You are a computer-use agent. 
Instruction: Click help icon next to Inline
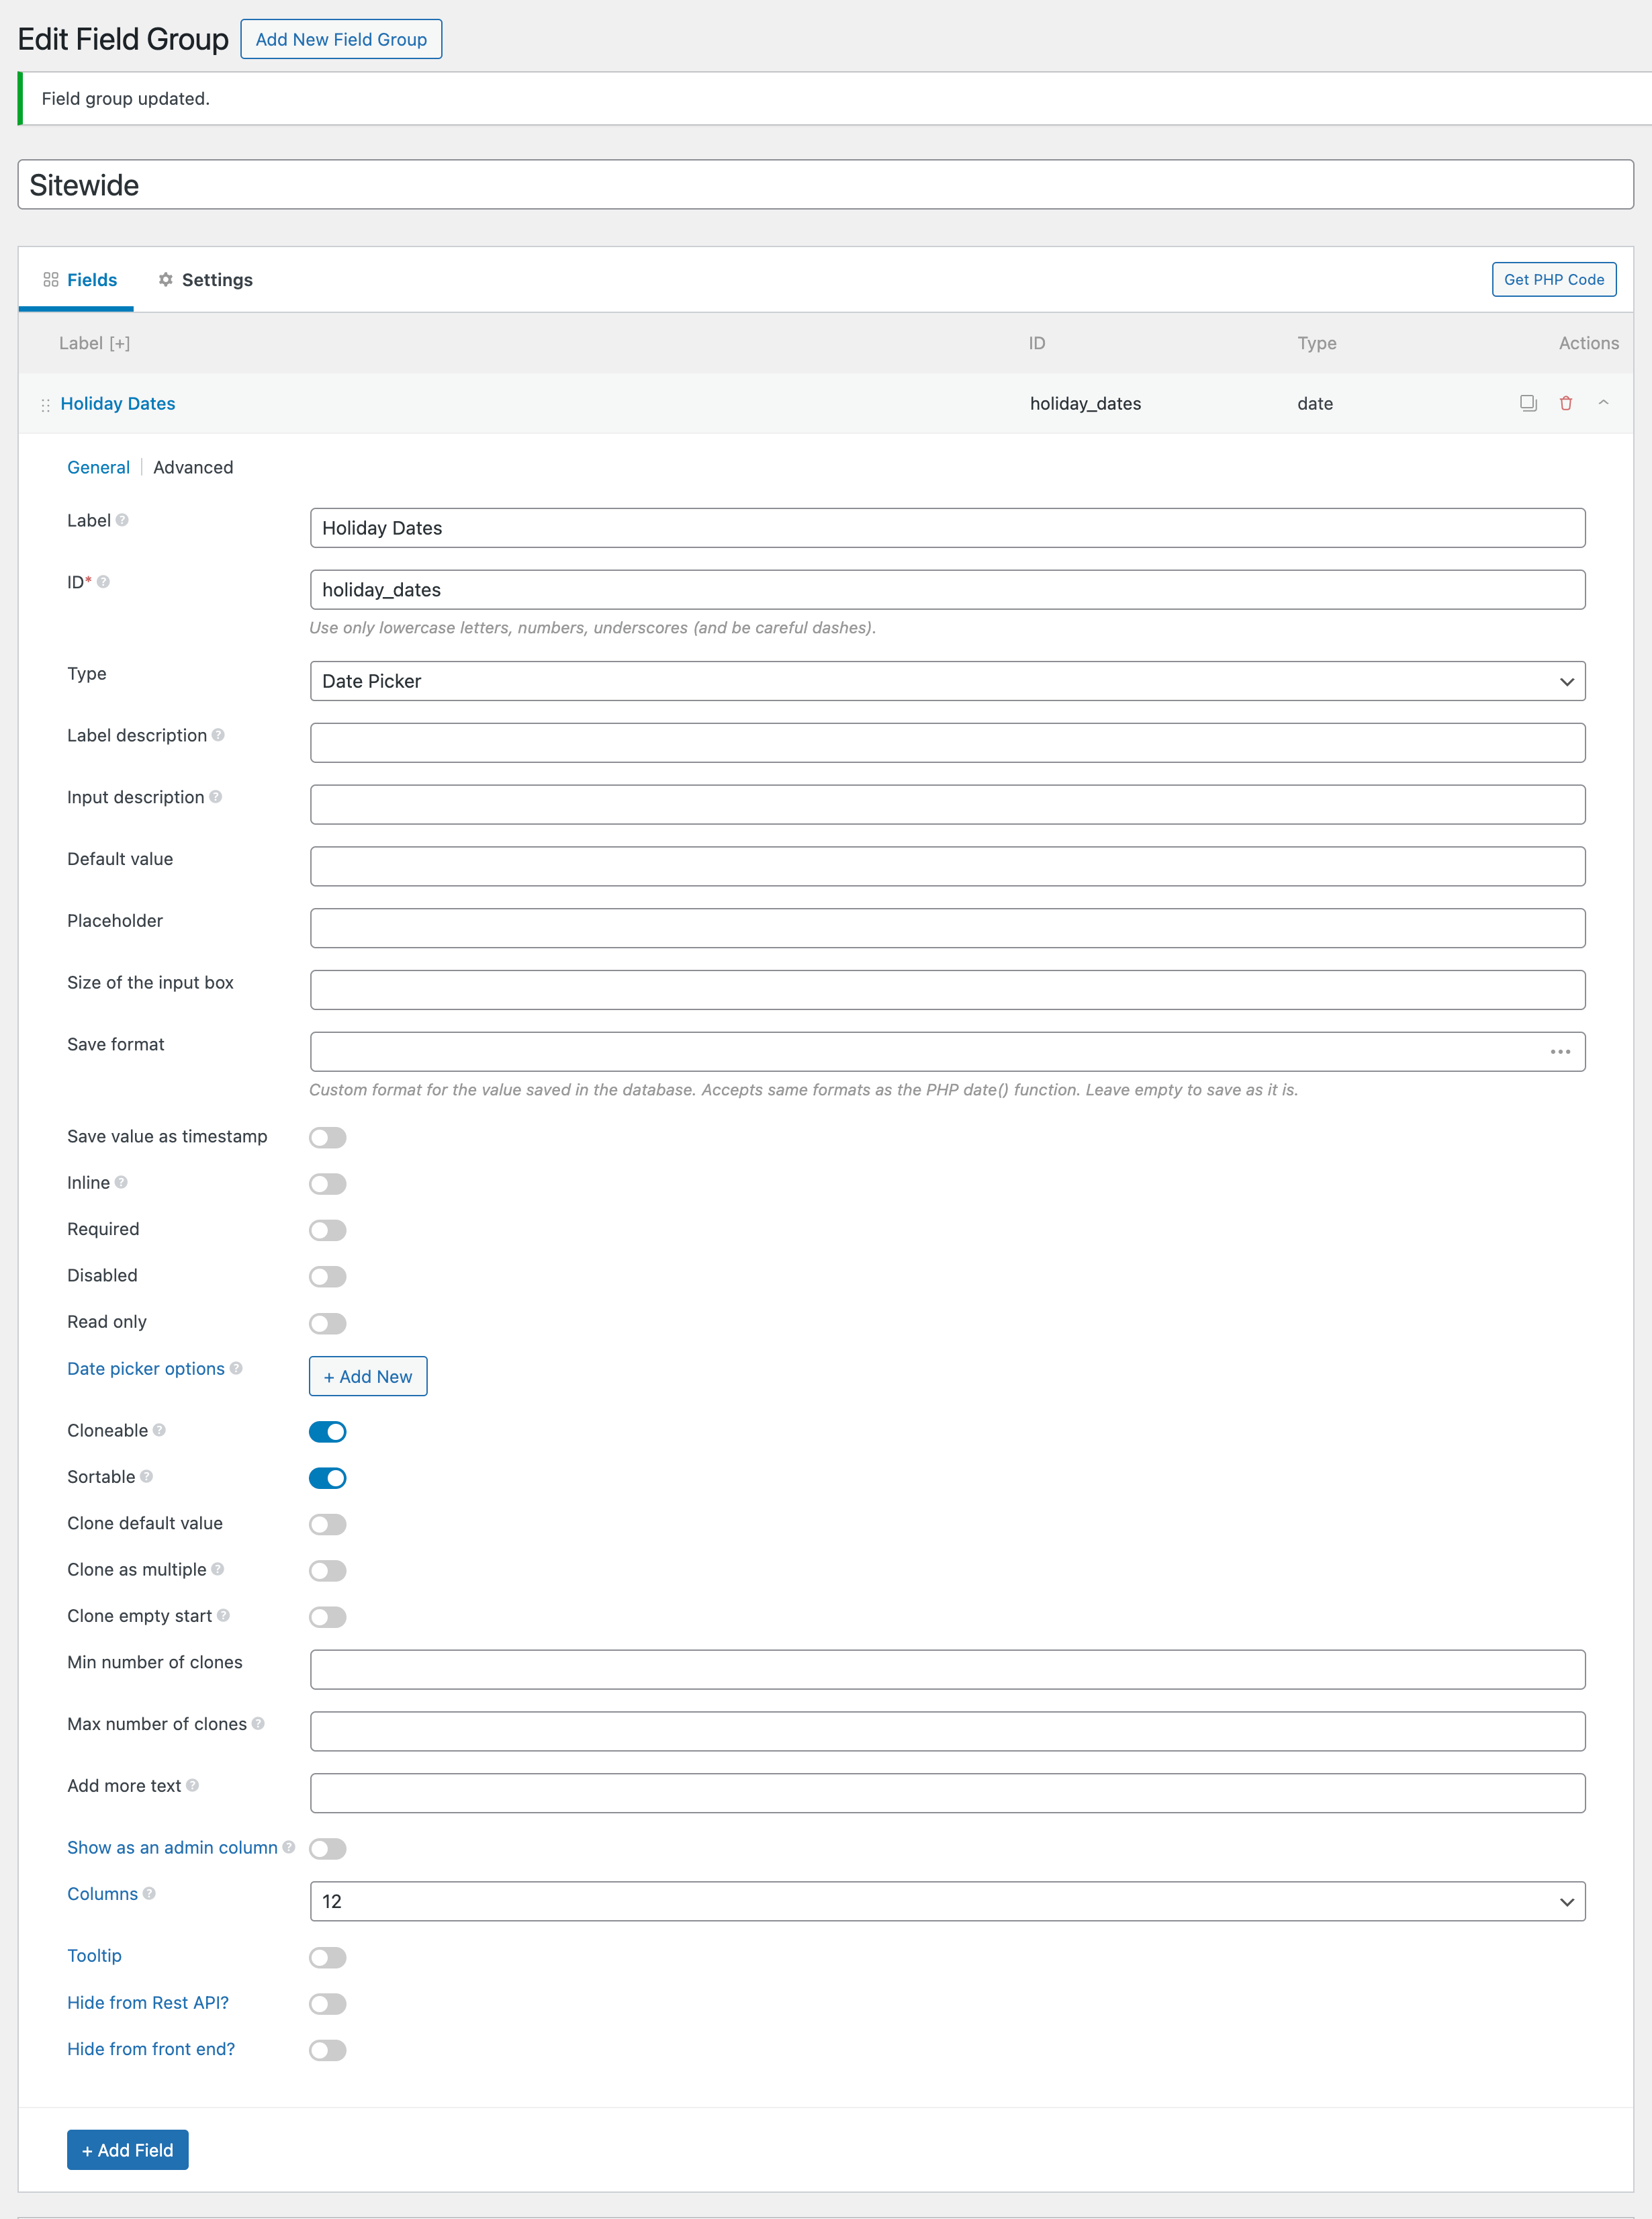tap(121, 1182)
